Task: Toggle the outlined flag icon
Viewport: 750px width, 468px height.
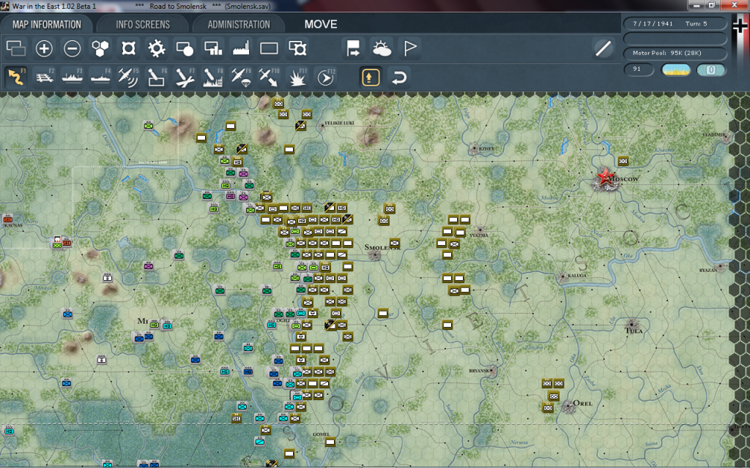Action: pos(409,49)
